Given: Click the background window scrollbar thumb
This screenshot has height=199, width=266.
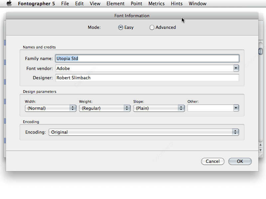Looking at the screenshot, I should tap(260, 51).
